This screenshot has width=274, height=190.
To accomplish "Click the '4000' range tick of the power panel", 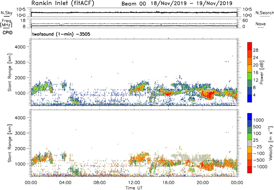I will tap(20, 47).
